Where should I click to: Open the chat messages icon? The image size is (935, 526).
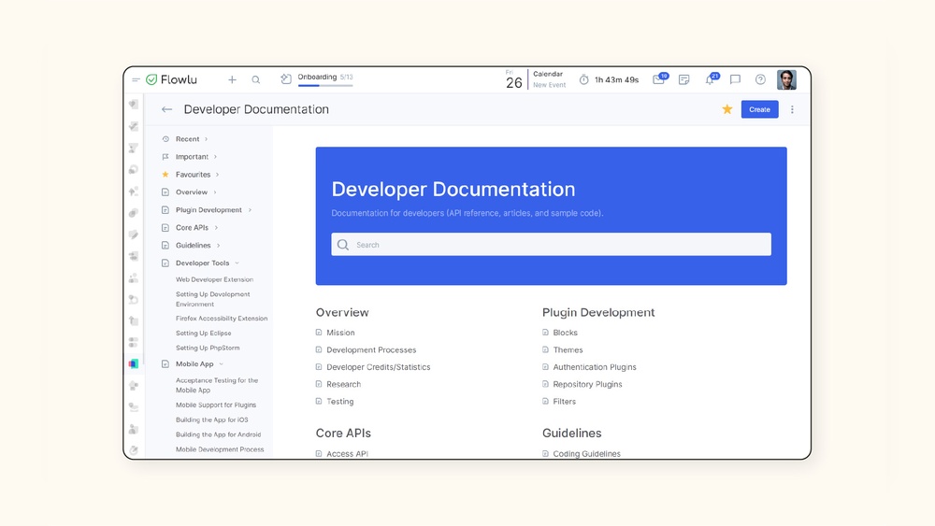[x=735, y=80]
